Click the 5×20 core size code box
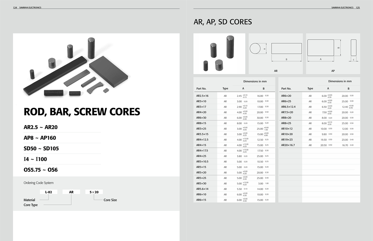 [94, 192]
